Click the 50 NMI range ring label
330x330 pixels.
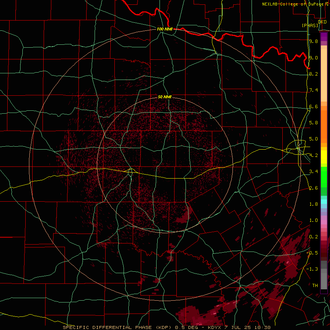coord(165,97)
